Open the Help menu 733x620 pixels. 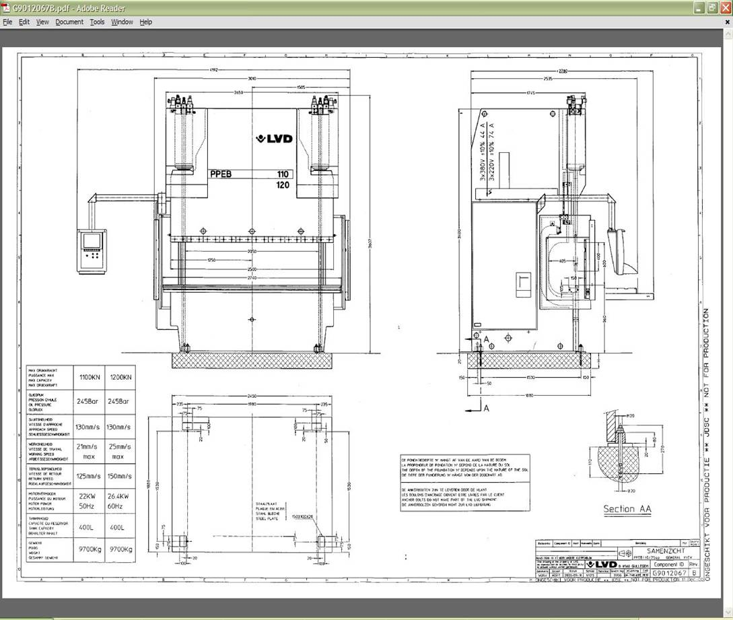pos(146,22)
